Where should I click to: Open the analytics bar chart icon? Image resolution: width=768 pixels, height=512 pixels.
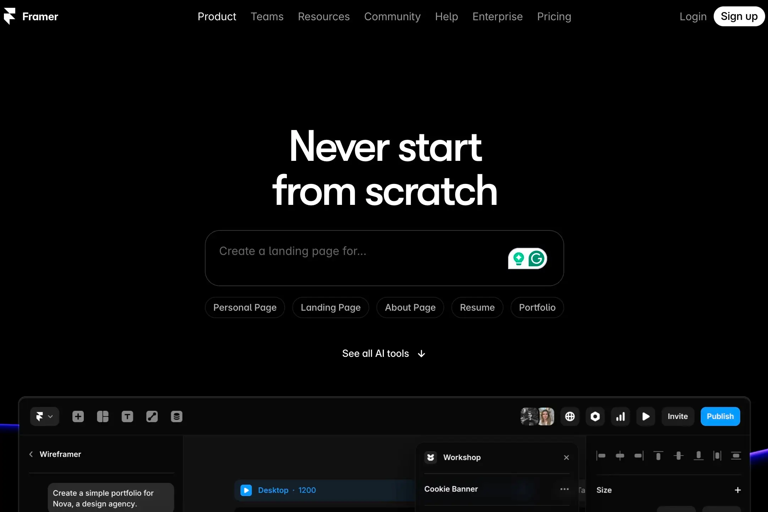[x=620, y=416]
